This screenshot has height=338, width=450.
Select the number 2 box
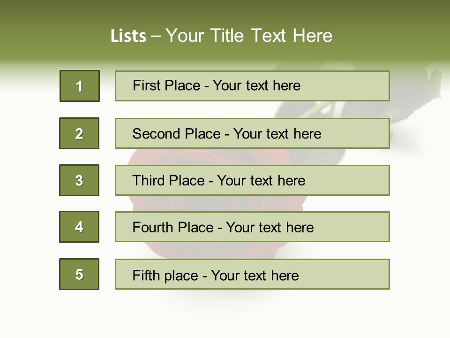click(79, 133)
